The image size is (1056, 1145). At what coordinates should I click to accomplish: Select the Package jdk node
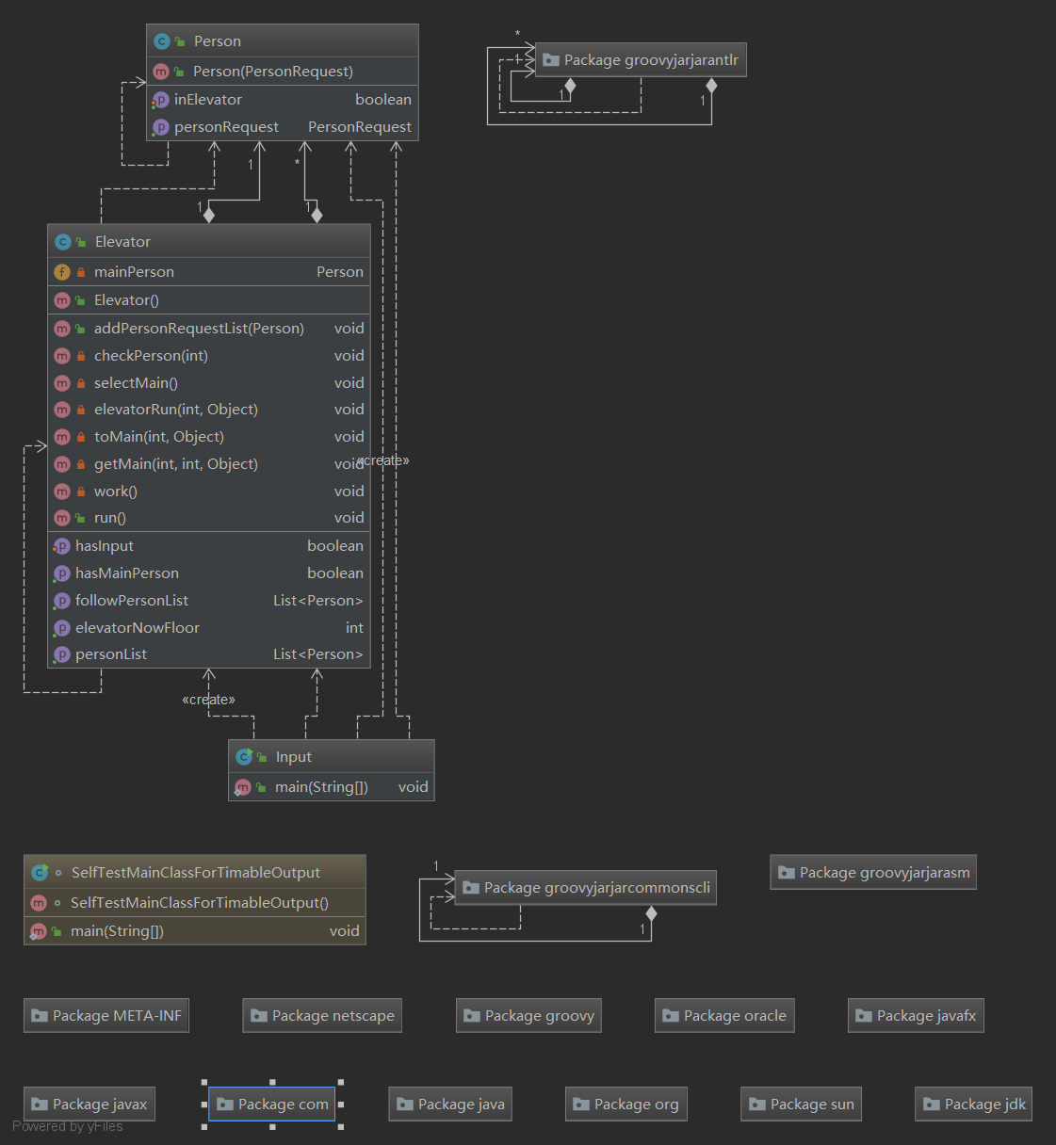(974, 1105)
